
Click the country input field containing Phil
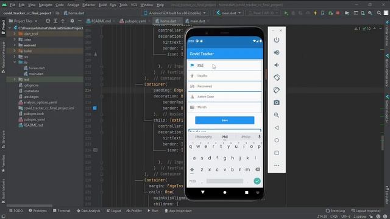pyautogui.click(x=225, y=65)
